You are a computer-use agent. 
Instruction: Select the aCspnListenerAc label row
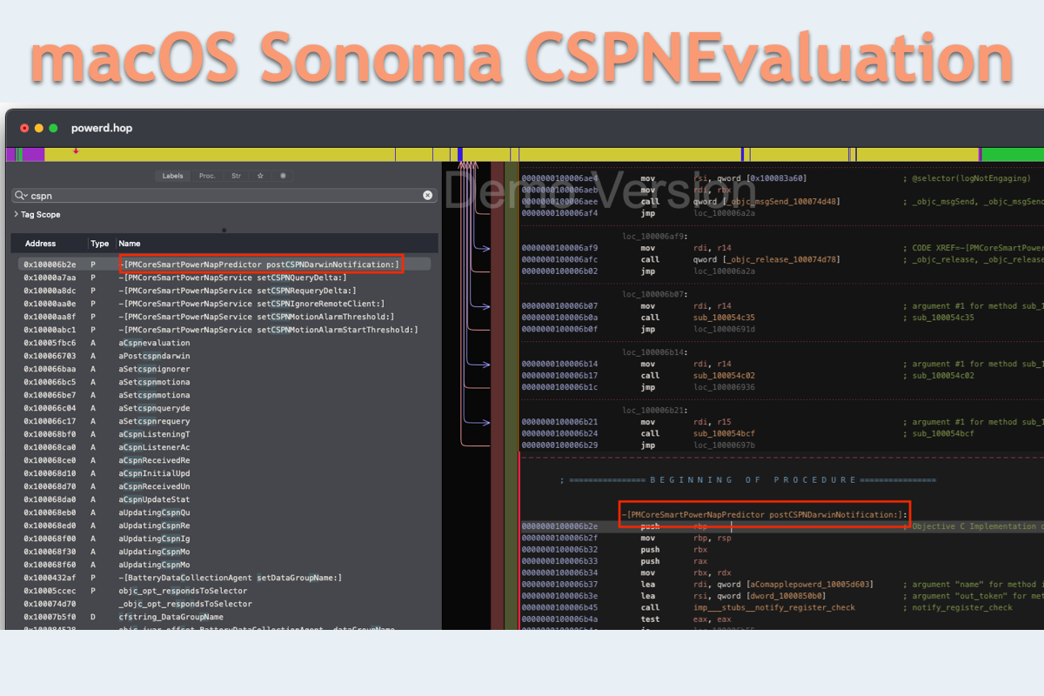click(x=224, y=447)
